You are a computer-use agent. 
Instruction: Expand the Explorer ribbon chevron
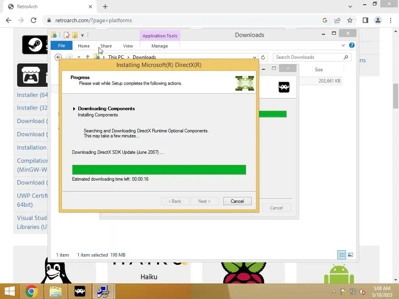pyautogui.click(x=343, y=45)
